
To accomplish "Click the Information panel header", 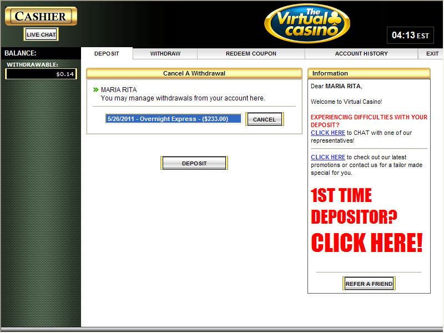I will 369,73.
